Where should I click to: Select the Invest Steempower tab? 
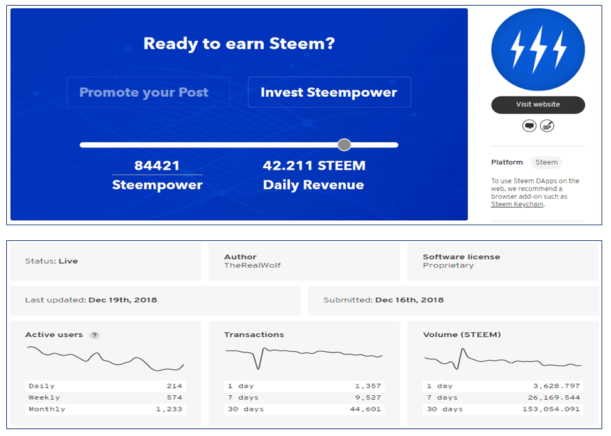tap(329, 92)
